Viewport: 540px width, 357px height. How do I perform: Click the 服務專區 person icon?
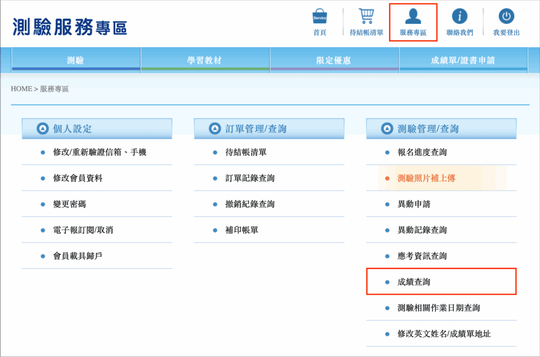413,16
